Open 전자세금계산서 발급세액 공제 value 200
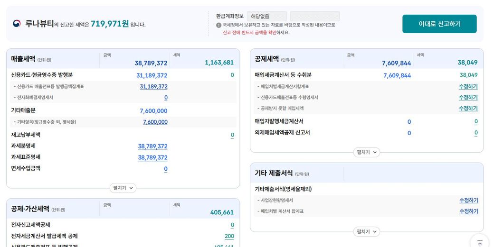 point(229,237)
